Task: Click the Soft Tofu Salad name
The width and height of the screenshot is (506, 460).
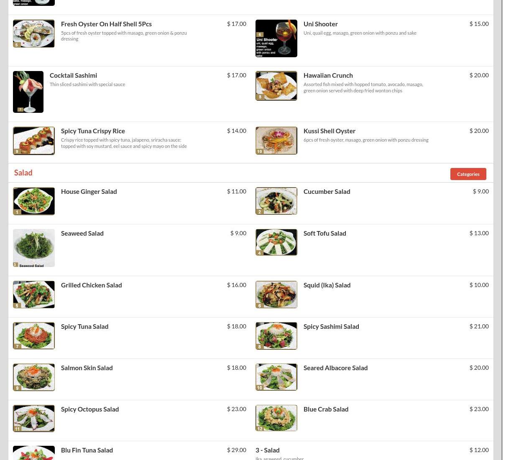Action: [x=325, y=234]
